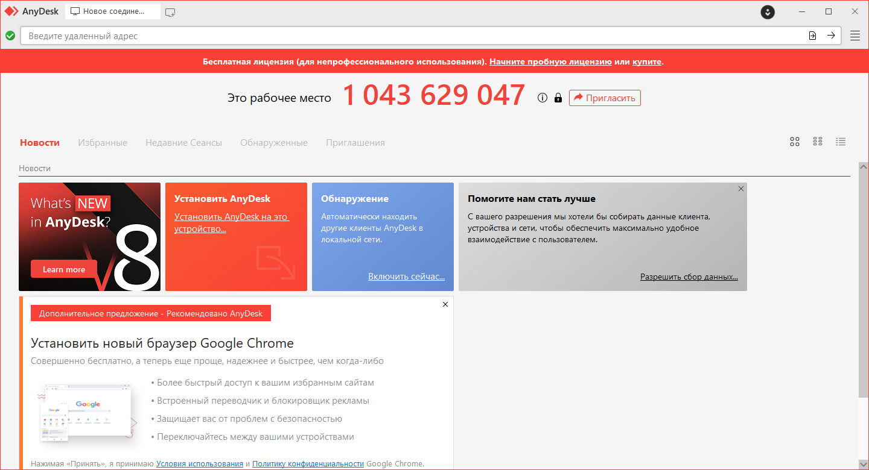The width and height of the screenshot is (869, 470).
Task: Click 'Разрешить сбор данных...' link
Action: pos(689,277)
